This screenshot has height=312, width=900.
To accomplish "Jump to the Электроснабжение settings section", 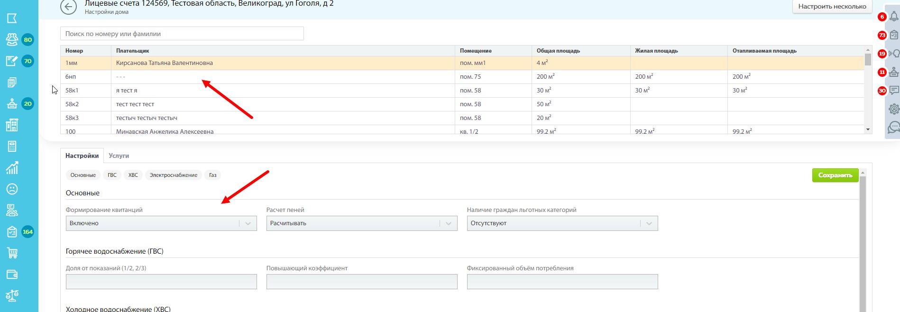I will 173,175.
